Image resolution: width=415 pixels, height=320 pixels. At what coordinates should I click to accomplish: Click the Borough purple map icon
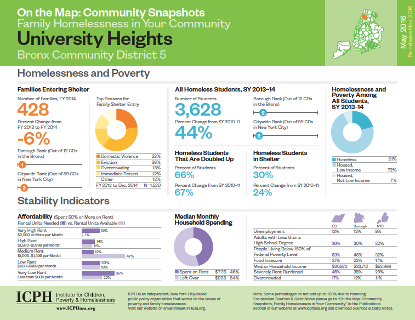(361, 219)
